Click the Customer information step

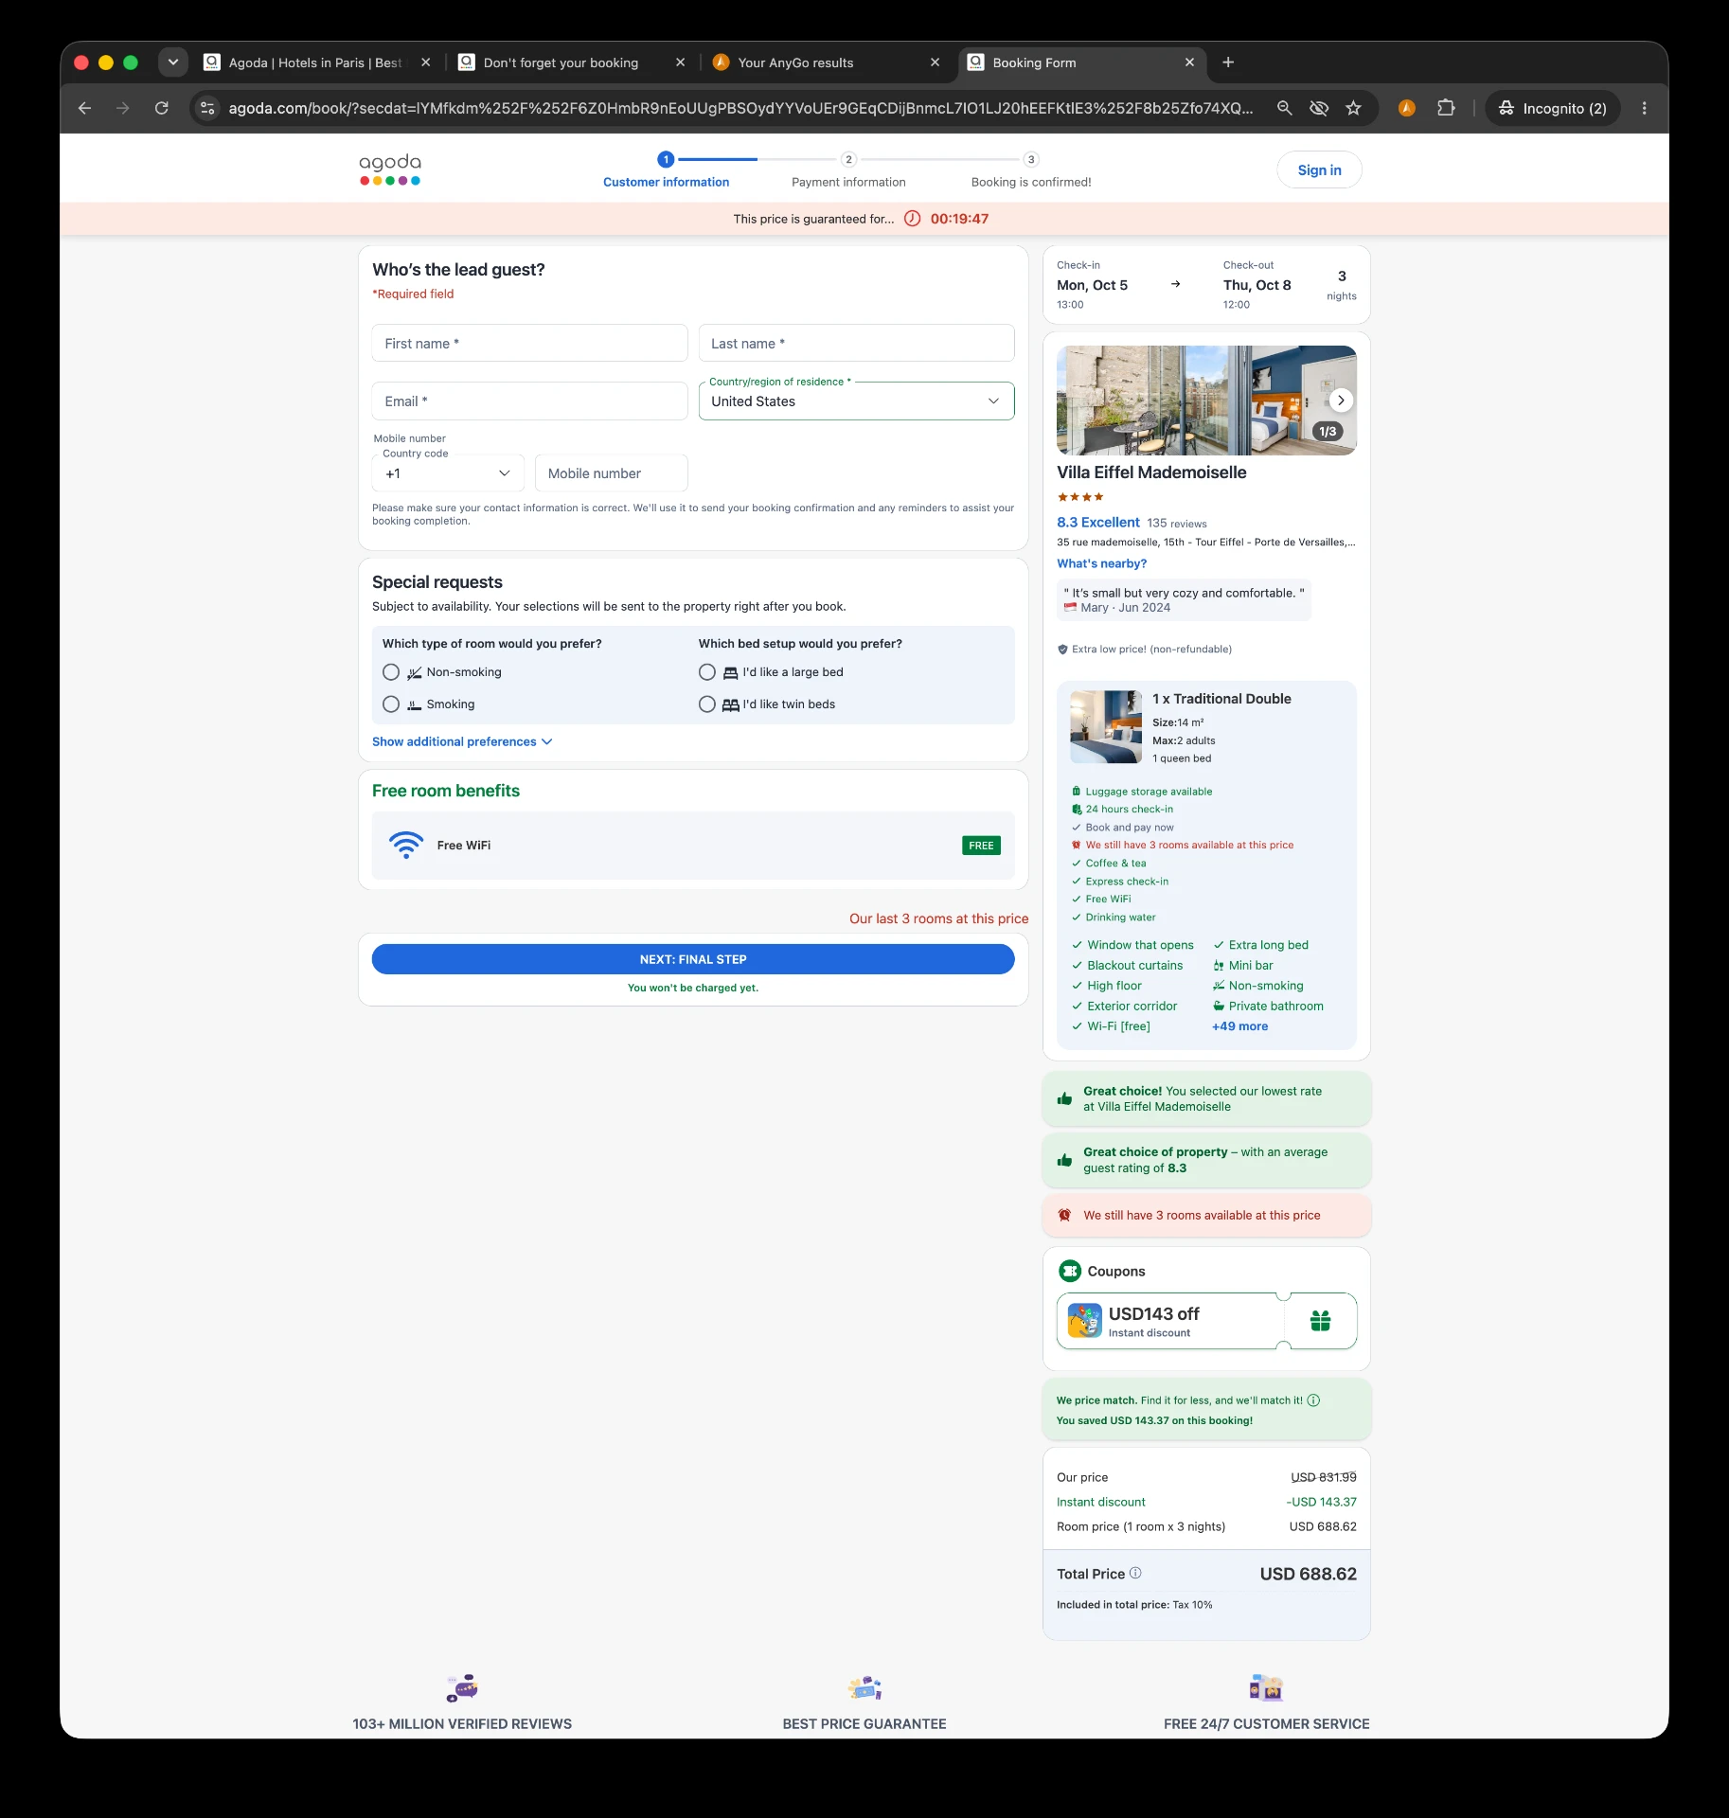pos(667,171)
